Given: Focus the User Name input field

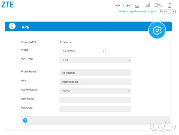Looking at the screenshot, I should tap(95, 100).
